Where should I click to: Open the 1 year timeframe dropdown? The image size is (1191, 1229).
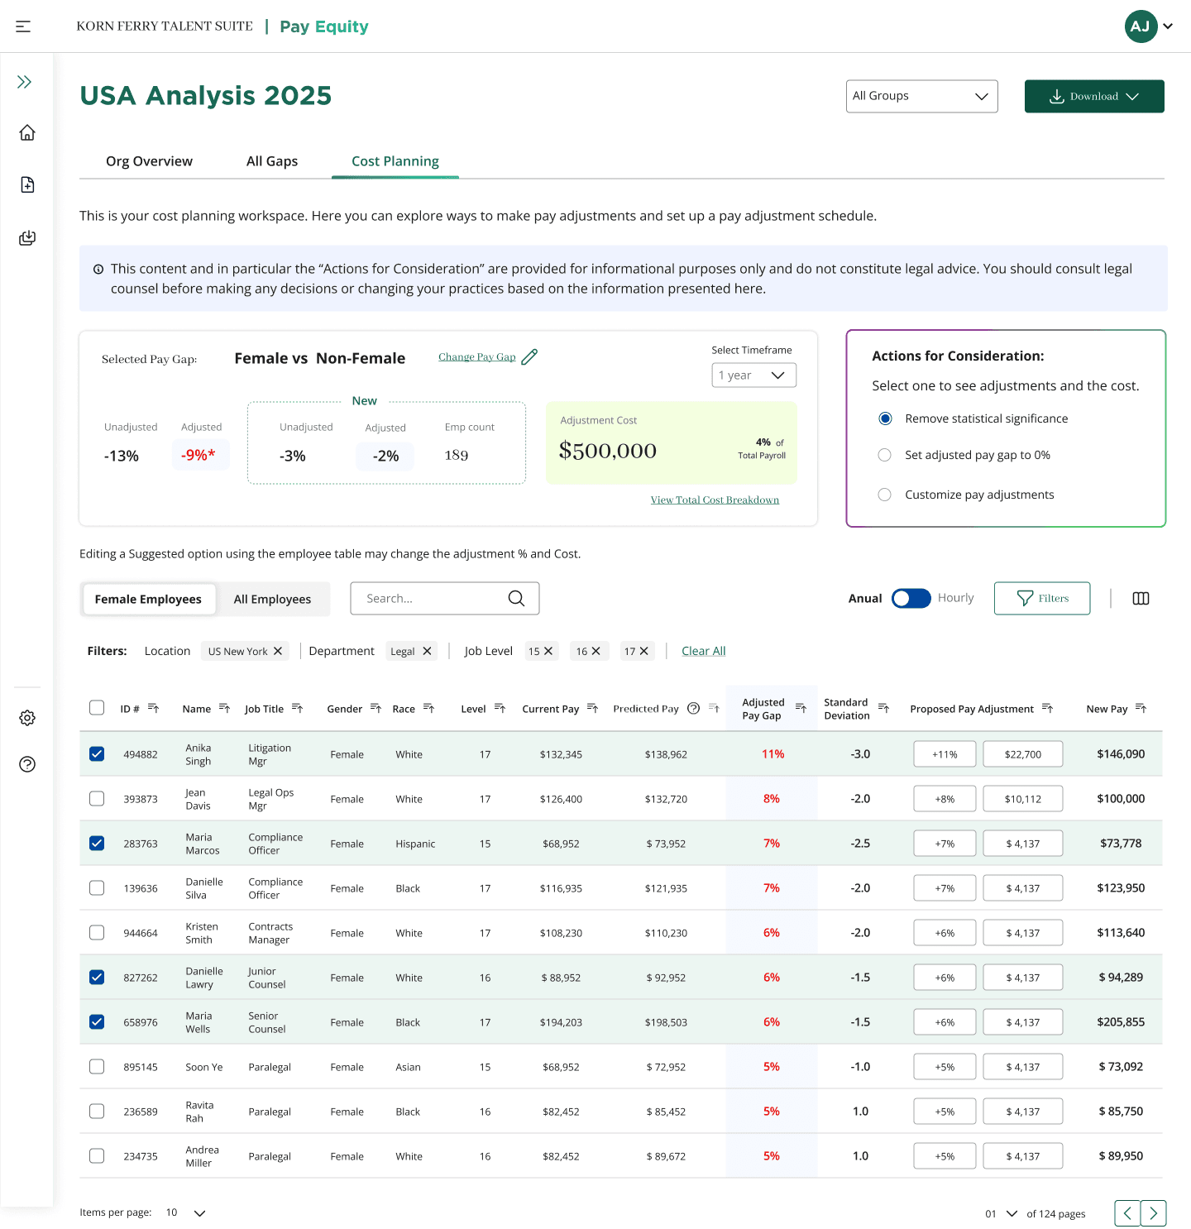coord(753,375)
